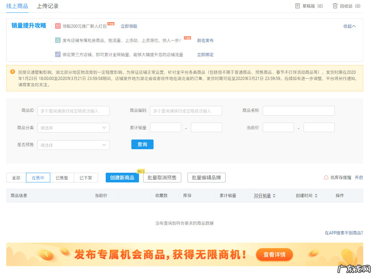Click the red envelope icon beside 领取200元推广新人红包
This screenshot has height=279, width=384.
click(58, 26)
